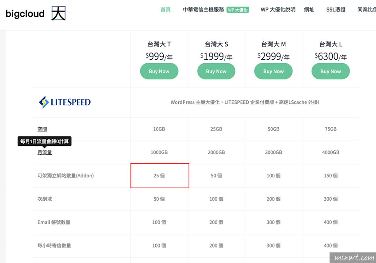Screen dimensions: 376x263
Task: Click the 25GB space cell
Action: click(216, 129)
